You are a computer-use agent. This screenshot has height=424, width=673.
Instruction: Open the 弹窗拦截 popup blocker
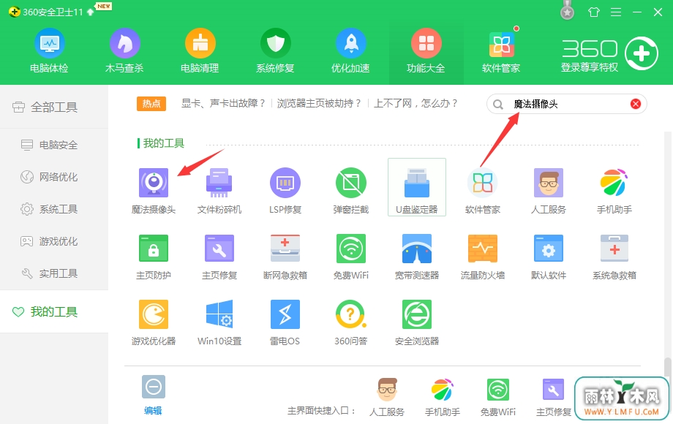[x=350, y=190]
